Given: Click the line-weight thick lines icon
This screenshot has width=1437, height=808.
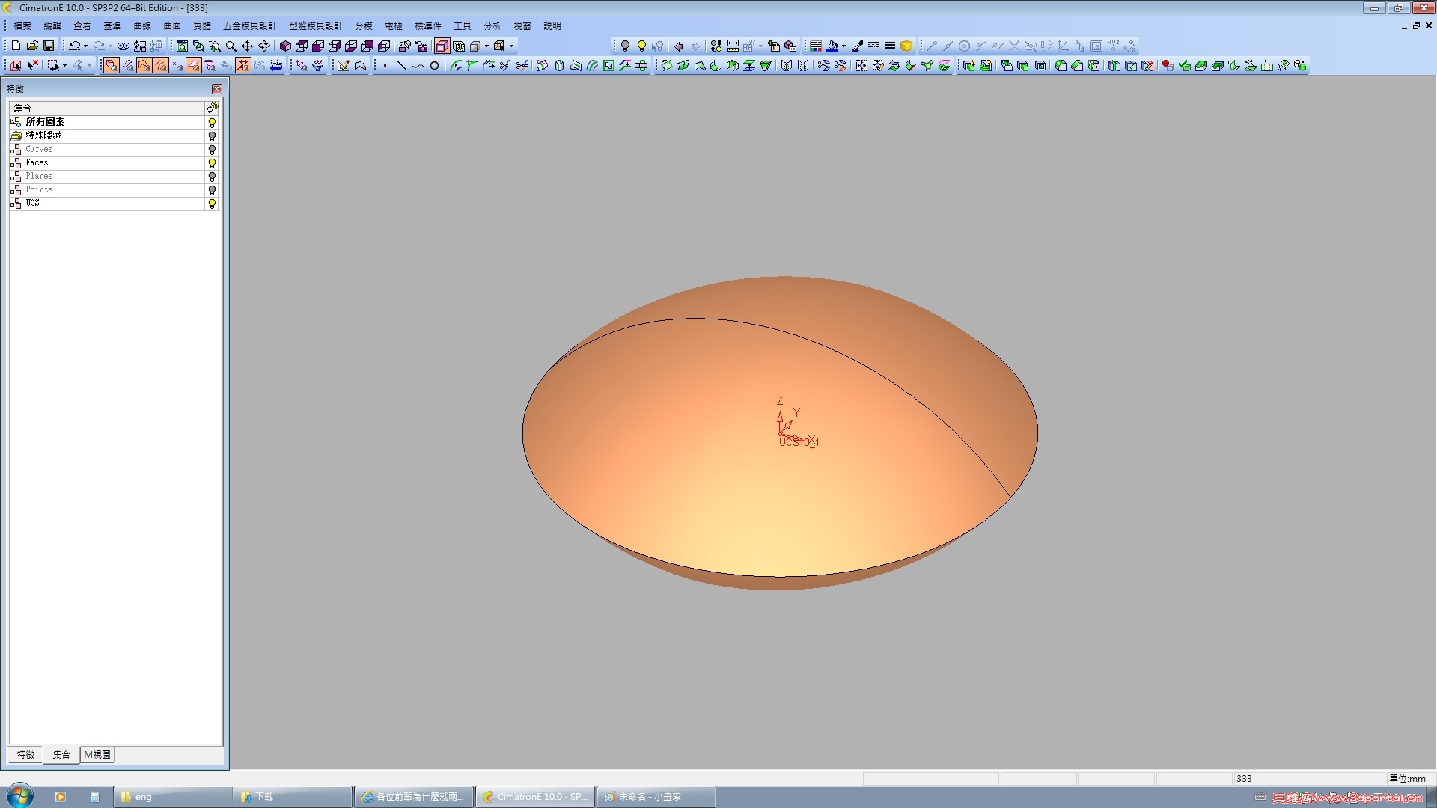Looking at the screenshot, I should coord(890,46).
